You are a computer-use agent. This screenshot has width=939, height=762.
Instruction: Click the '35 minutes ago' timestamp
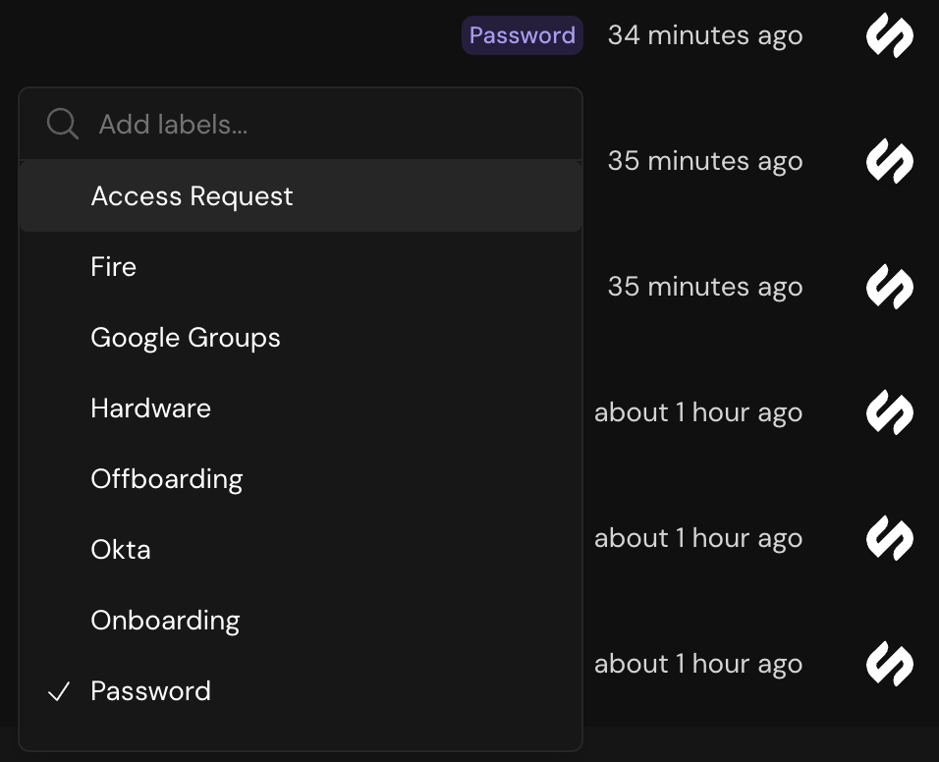click(x=704, y=161)
